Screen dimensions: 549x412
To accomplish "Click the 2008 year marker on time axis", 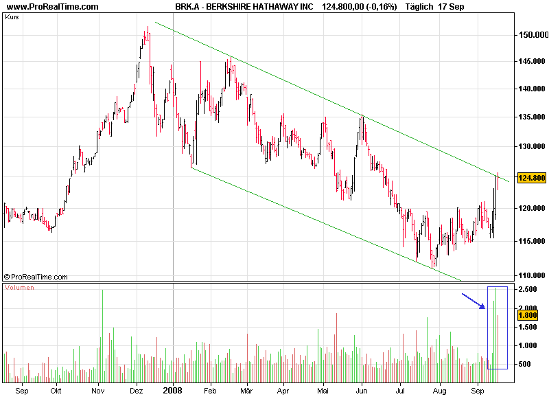I will point(172,391).
